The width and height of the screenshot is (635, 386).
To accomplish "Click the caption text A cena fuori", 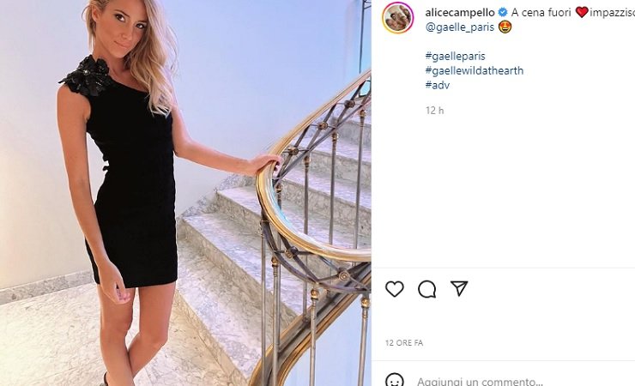I will tap(541, 13).
